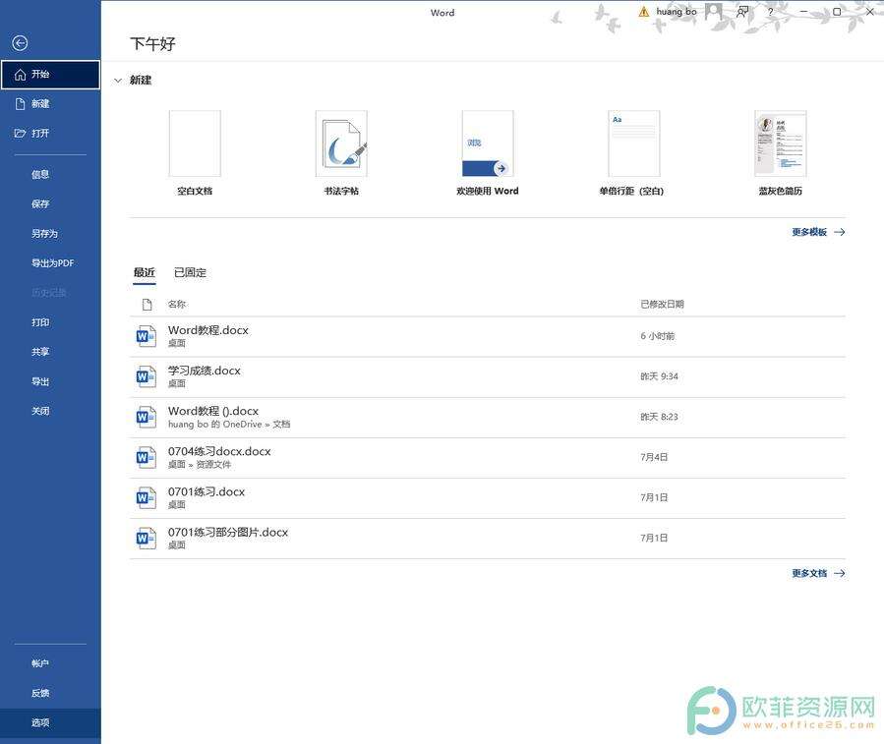The image size is (884, 744).
Task: Select 导出为PDF in the sidebar
Action: tap(52, 263)
